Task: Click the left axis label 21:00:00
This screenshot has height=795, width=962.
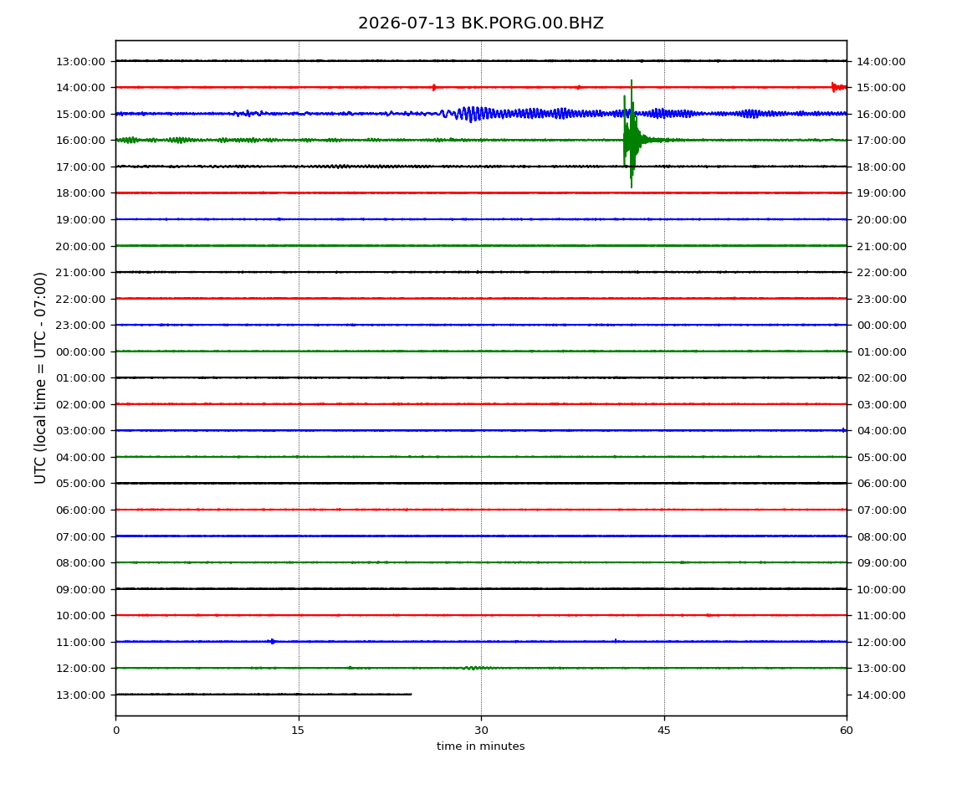Action: pos(80,273)
